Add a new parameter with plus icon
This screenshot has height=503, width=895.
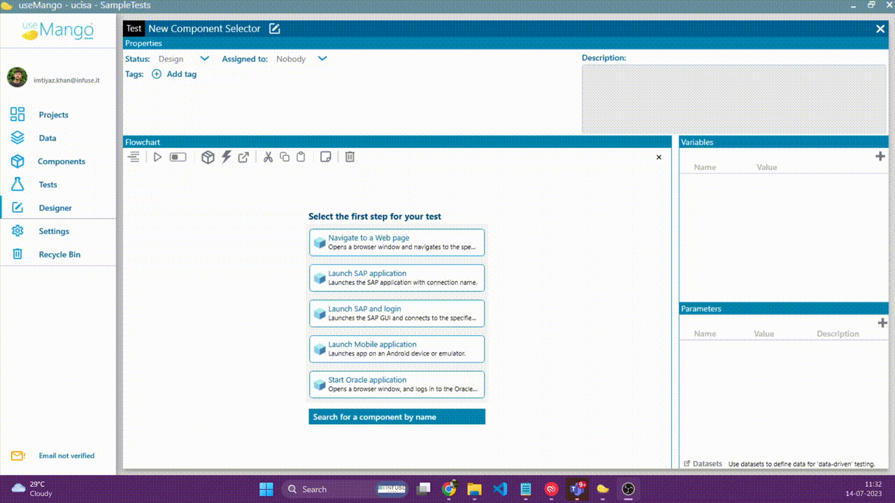pyautogui.click(x=882, y=323)
